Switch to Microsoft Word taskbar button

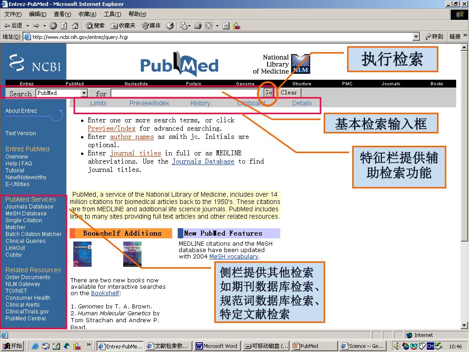[x=217, y=346]
